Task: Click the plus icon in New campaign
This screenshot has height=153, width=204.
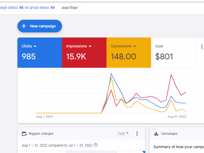Action: click(x=24, y=26)
